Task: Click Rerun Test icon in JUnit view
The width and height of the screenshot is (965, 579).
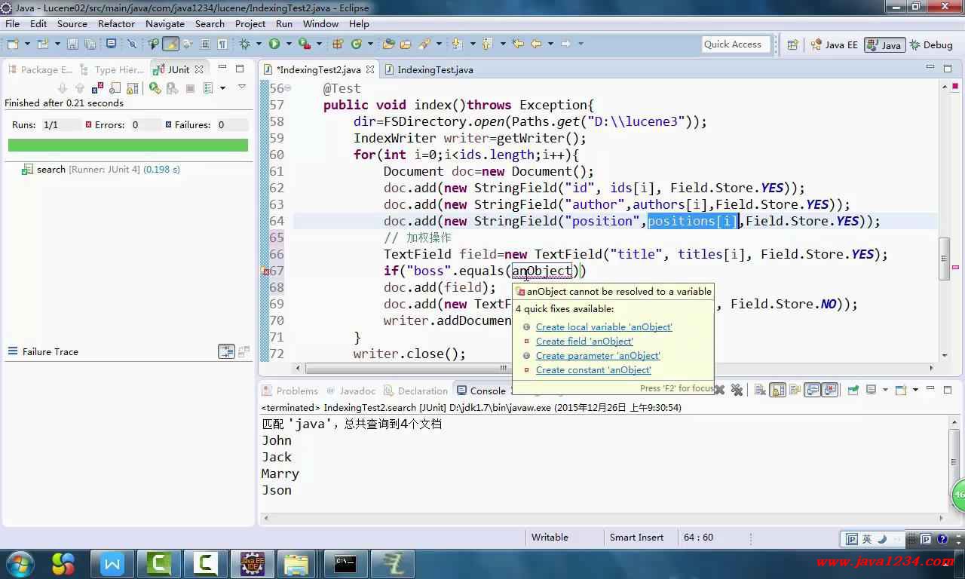Action: tap(155, 88)
